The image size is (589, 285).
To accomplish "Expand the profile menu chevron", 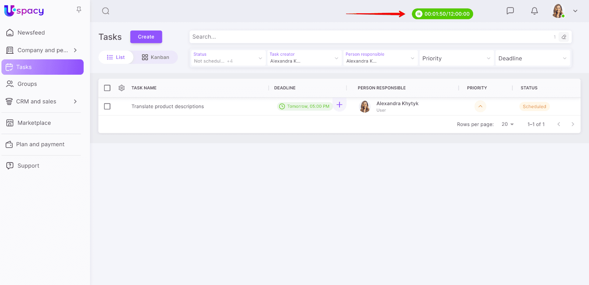I will 575,11.
